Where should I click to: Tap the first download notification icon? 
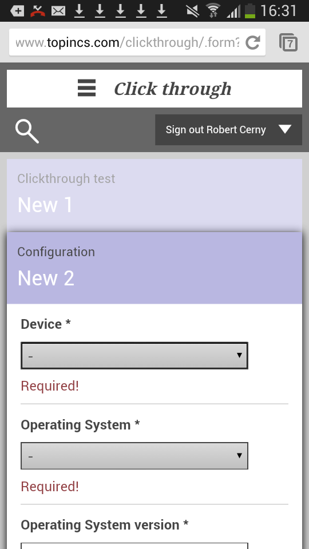coord(80,11)
